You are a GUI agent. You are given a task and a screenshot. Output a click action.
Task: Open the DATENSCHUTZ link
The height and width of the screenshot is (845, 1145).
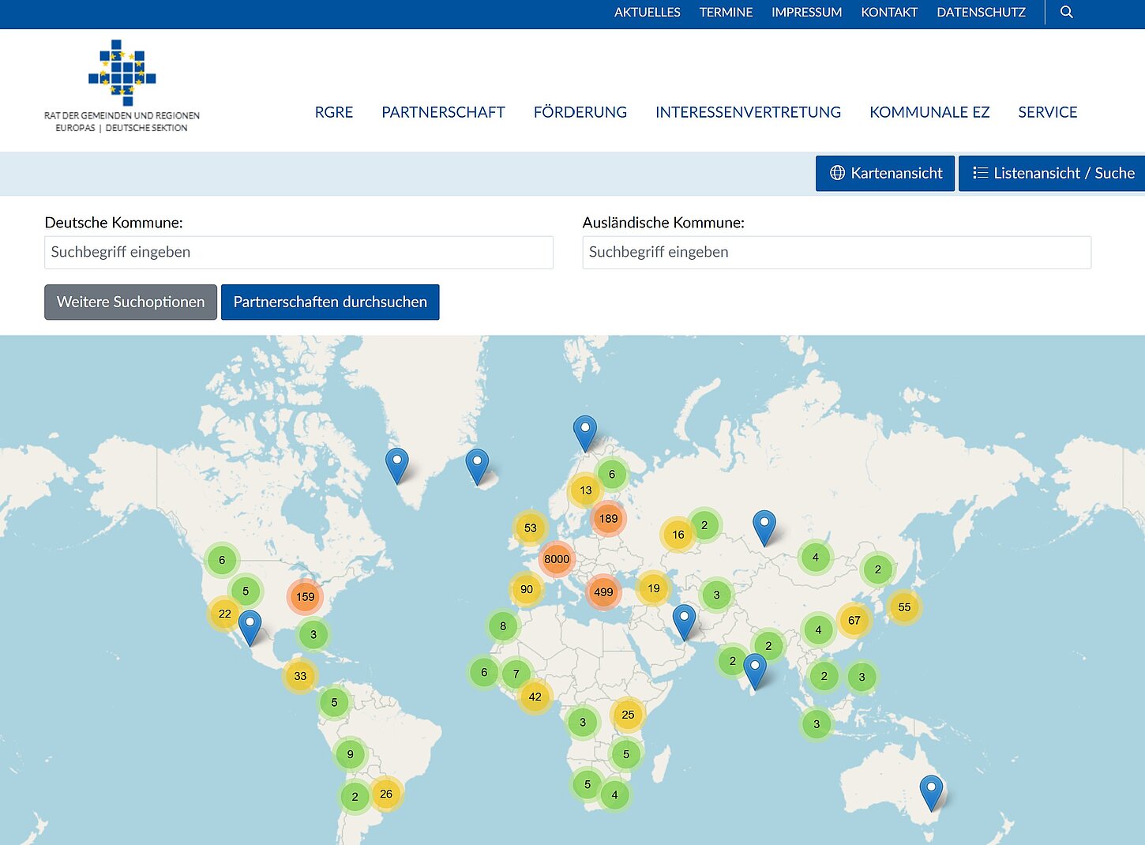(981, 12)
